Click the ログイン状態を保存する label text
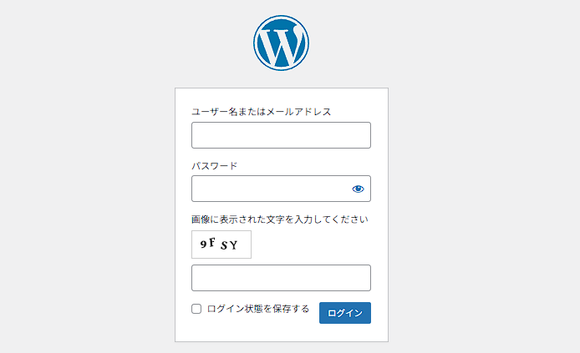Screen dimensions: 580x353 click(258, 309)
